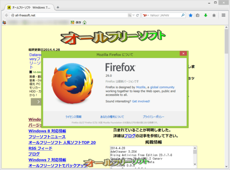The image size is (230, 170).
Task: Open a new tab with plus
Action: 58,7
